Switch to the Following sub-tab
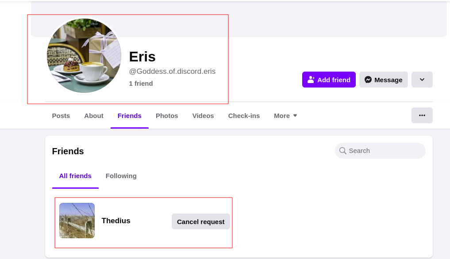Screen dimensions: 450x259 pos(121,176)
